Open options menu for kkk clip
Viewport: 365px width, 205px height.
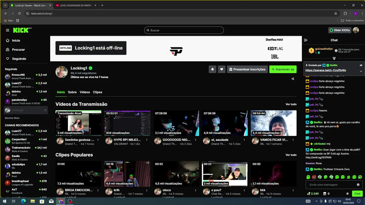(x=293, y=190)
